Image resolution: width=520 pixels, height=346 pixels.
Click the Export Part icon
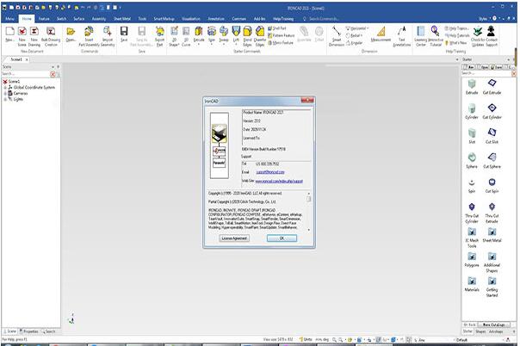click(159, 32)
